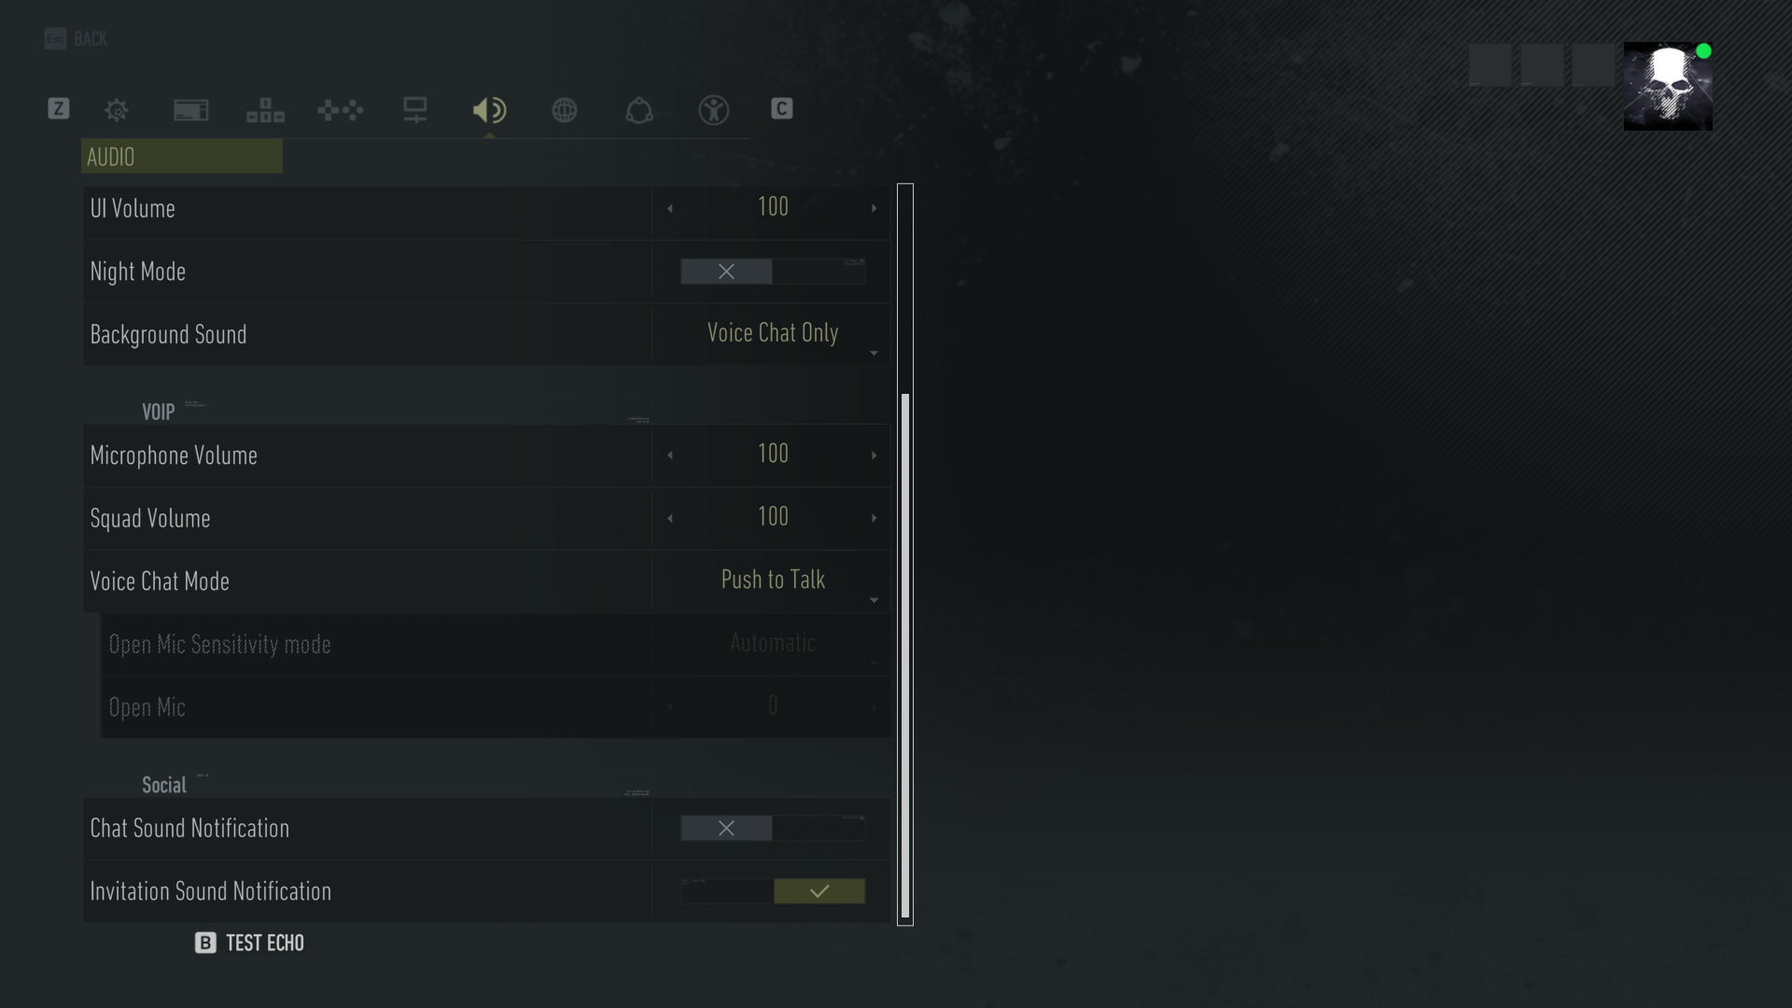Enable Invitation Sound Notification toggle
The height and width of the screenshot is (1008, 1792).
[819, 889]
